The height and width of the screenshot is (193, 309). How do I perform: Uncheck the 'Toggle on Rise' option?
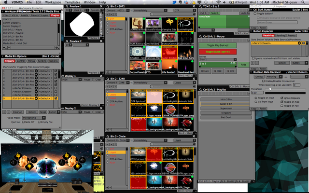point(282,102)
